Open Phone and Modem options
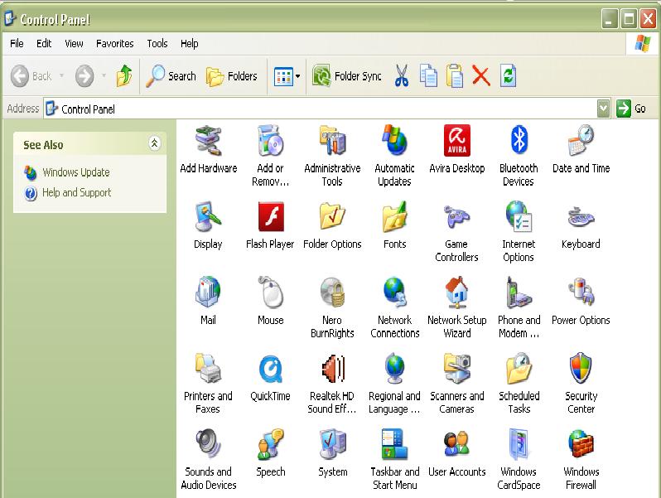Viewport: 661px width, 498px height. pyautogui.click(x=519, y=307)
